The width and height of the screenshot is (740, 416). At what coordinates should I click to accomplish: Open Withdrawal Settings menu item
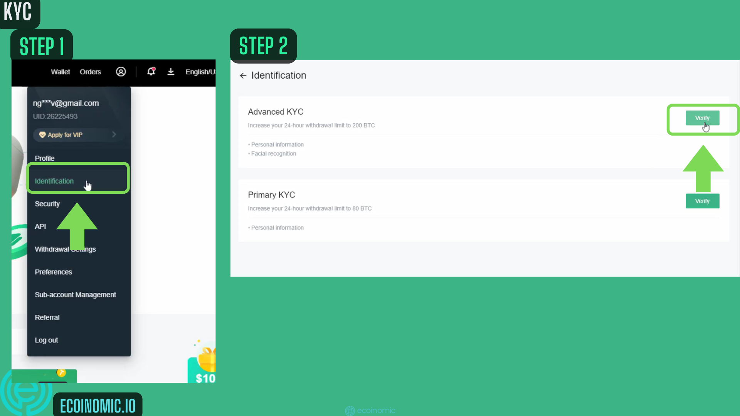click(65, 249)
